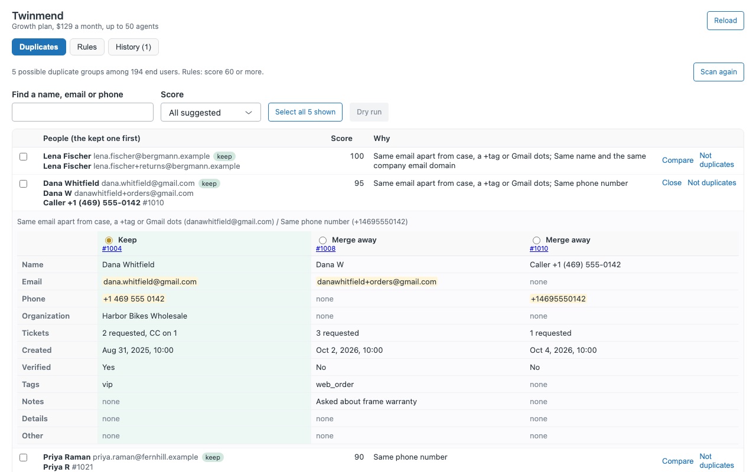Click the Scan again button
756x472 pixels.
pos(718,72)
